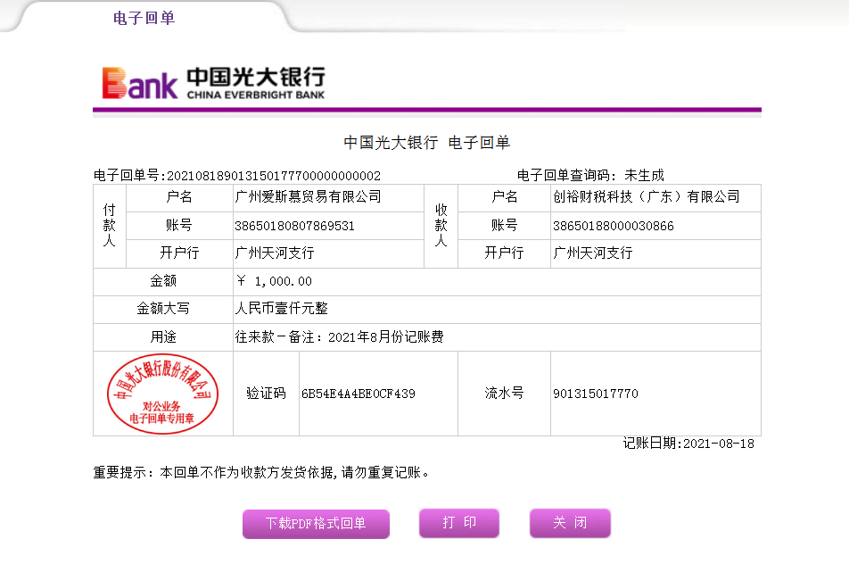This screenshot has width=849, height=564.
Task: Select receipt query code status 未生成
Action: [x=644, y=176]
